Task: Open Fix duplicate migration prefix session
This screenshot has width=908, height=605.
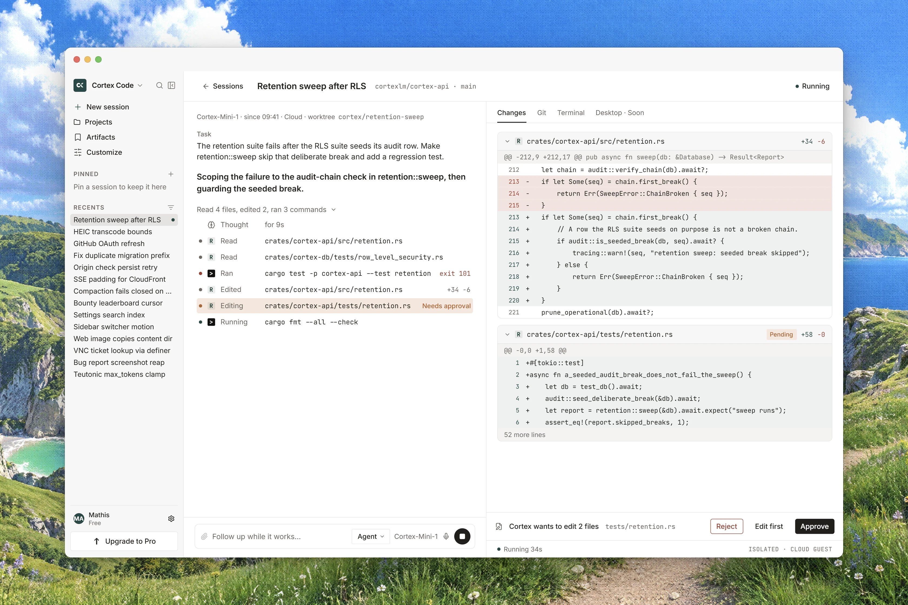Action: [123, 256]
